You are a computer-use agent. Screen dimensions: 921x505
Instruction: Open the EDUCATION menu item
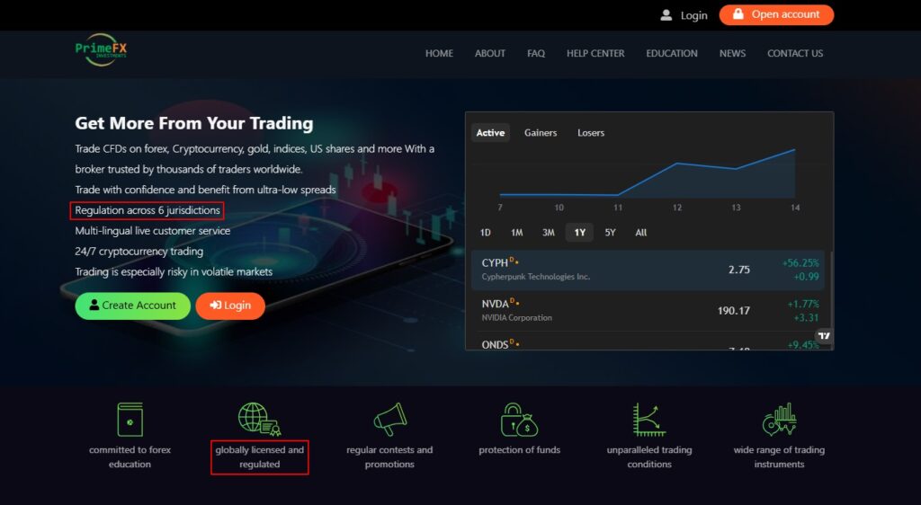671,53
